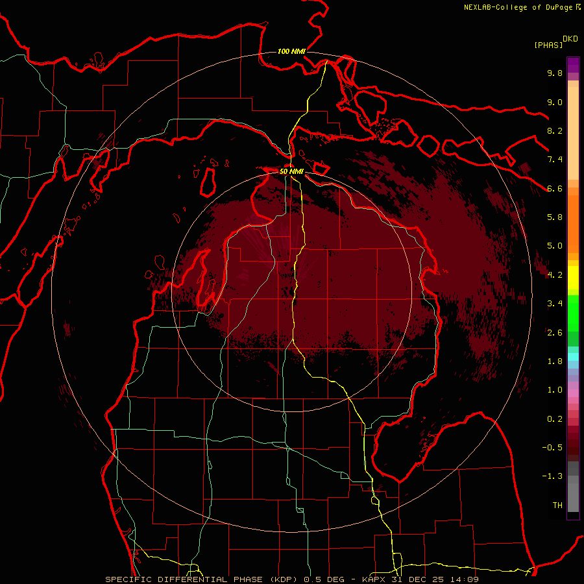Click the 9.8 scale value
This screenshot has width=584, height=584.
pos(555,73)
